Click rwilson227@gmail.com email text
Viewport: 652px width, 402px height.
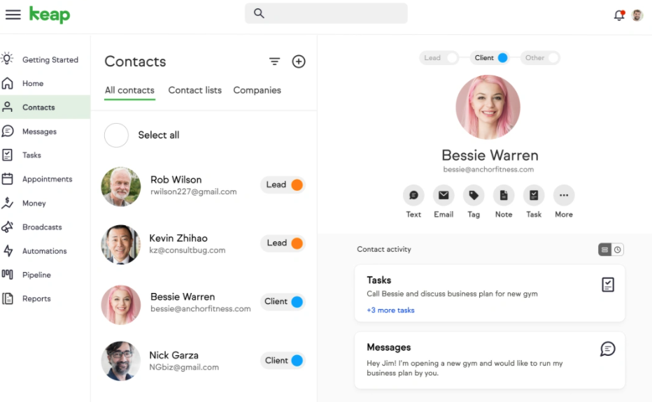193,192
